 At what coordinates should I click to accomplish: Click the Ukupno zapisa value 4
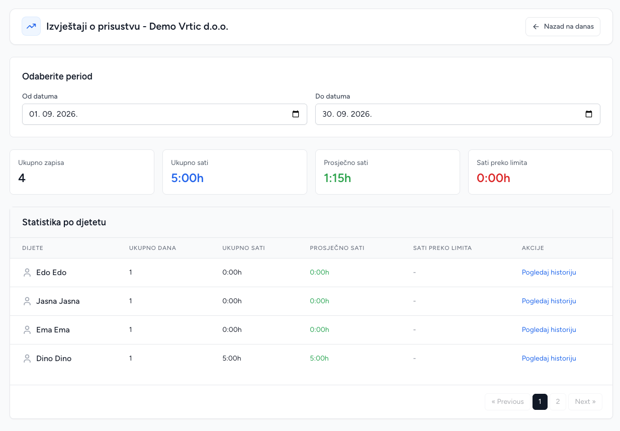(x=22, y=178)
